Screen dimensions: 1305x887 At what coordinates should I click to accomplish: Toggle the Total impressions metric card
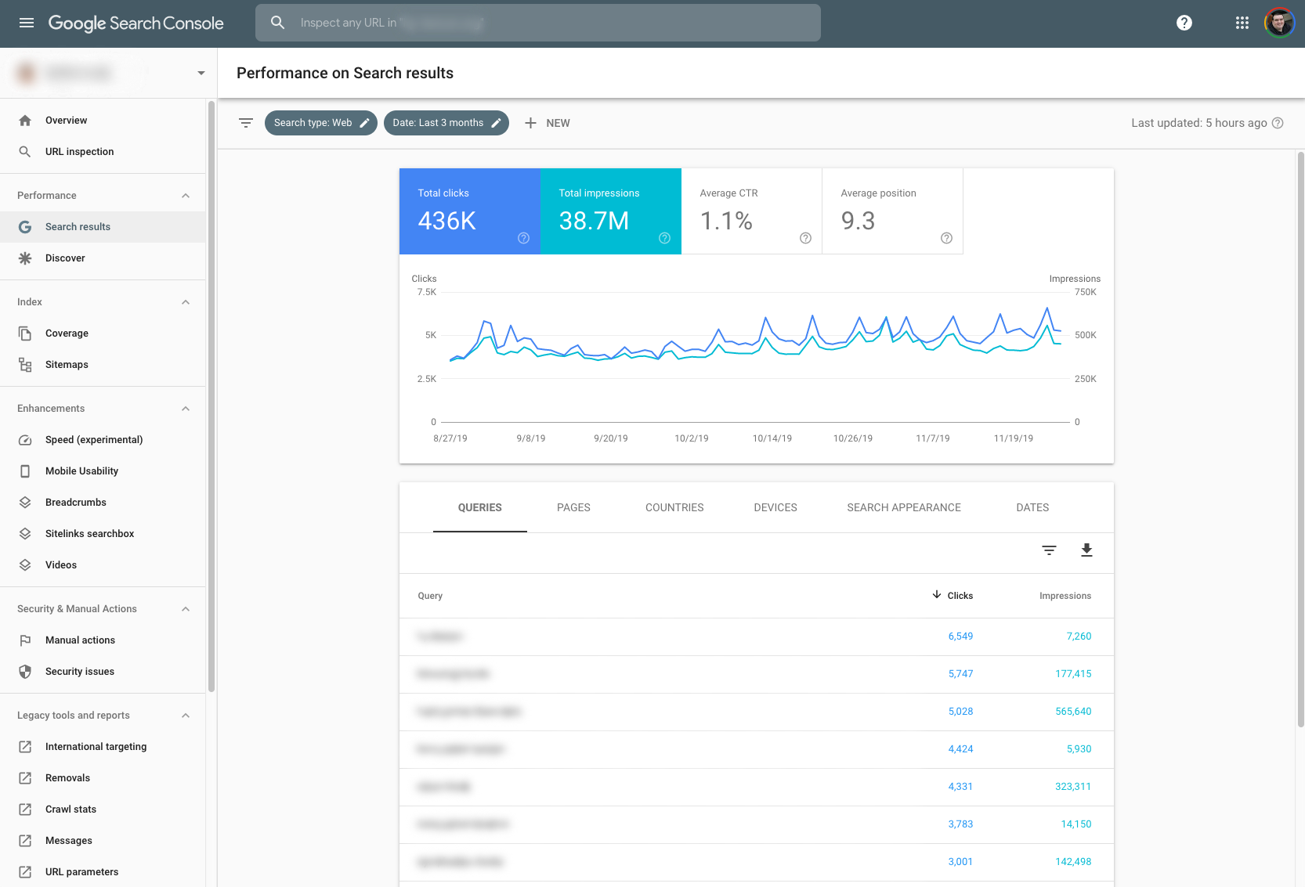(610, 211)
